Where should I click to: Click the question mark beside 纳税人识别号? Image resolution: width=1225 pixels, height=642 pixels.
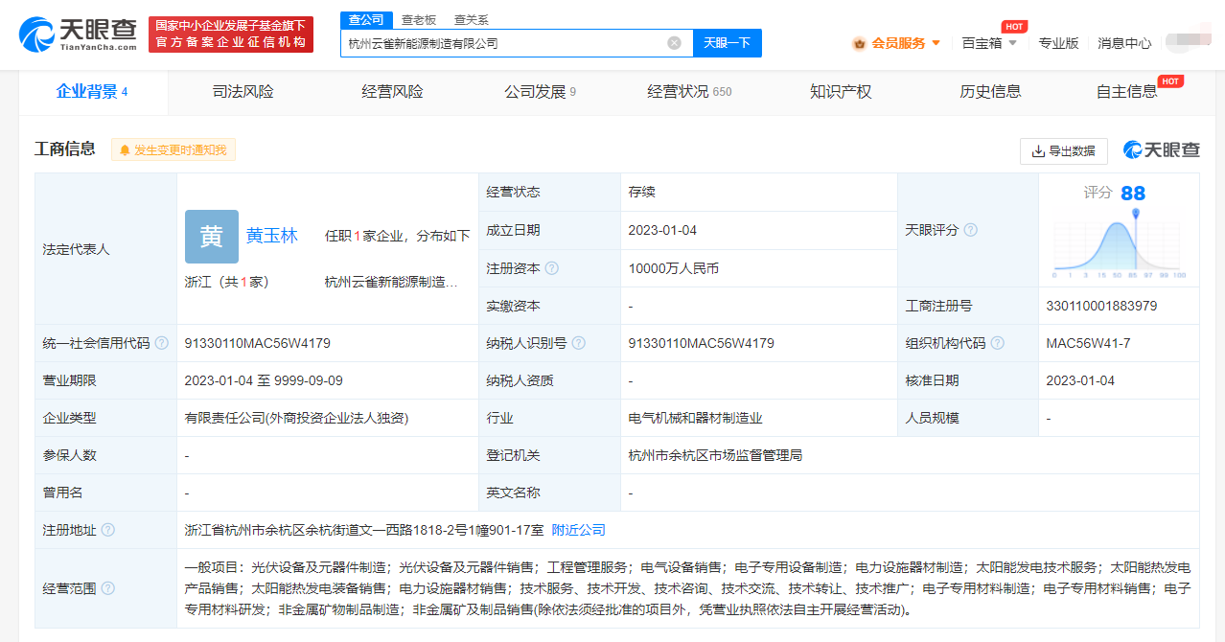click(x=578, y=342)
